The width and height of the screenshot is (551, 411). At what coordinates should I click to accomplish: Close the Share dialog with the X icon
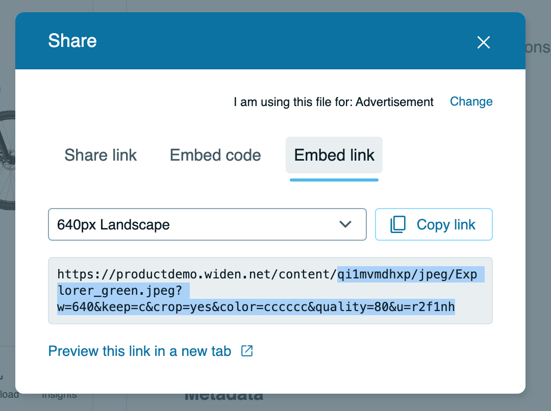[x=484, y=42]
